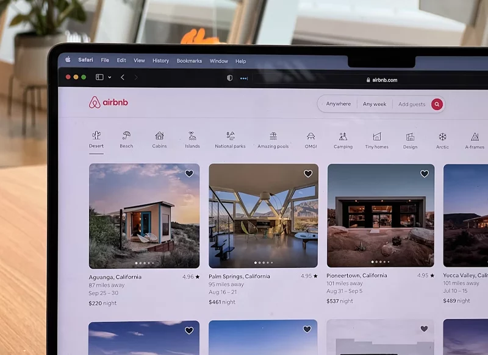488x355 pixels.
Task: Click Add guests in search bar
Action: coord(412,104)
